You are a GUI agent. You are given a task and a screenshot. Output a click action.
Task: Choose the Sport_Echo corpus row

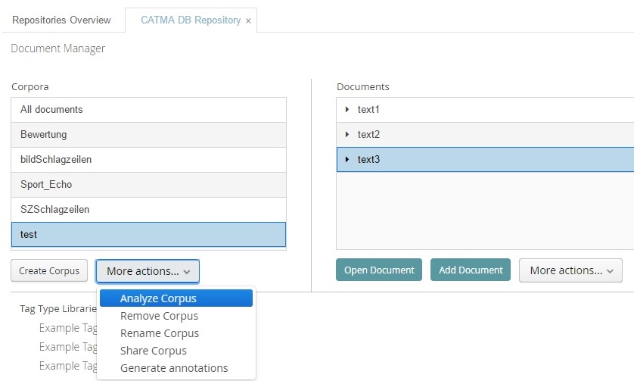point(148,185)
